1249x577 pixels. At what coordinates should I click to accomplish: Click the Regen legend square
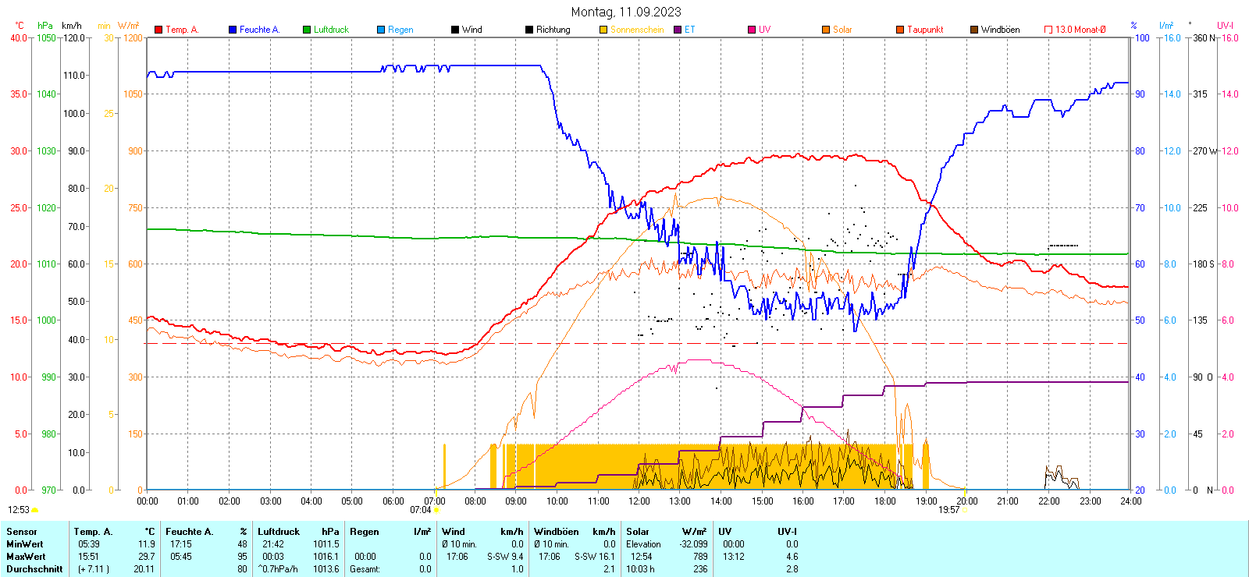(381, 30)
